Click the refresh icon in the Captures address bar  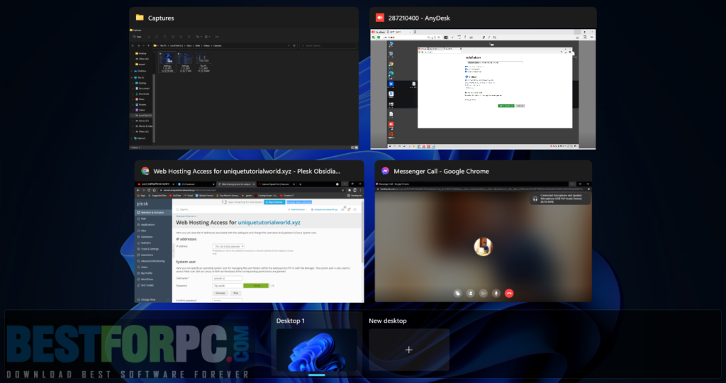pyautogui.click(x=294, y=46)
